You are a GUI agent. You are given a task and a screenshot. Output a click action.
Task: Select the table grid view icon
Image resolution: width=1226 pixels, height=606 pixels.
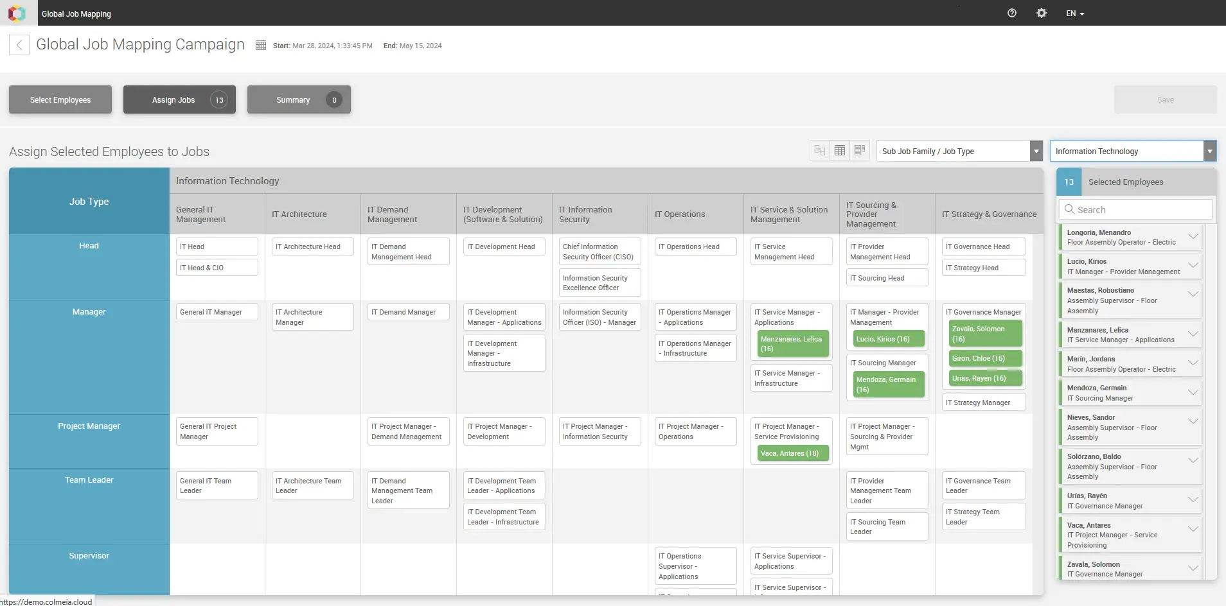pyautogui.click(x=840, y=150)
